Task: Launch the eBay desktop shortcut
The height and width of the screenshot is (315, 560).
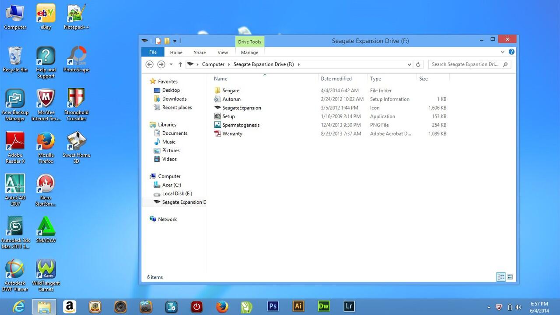Action: coord(45,17)
